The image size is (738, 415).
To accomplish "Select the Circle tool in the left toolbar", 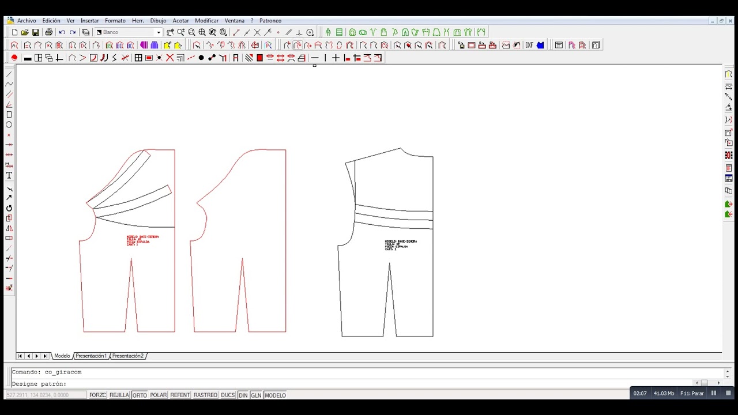I will coord(9,124).
